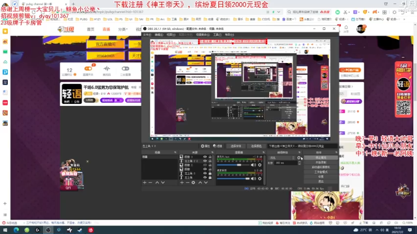Open Controls dock panel menu icon
Viewport: 417px width, 234px height.
pyautogui.click(x=336, y=152)
